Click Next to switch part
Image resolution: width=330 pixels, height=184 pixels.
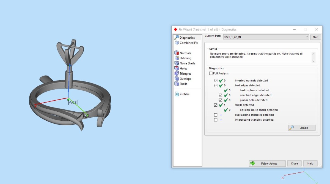pos(315,37)
